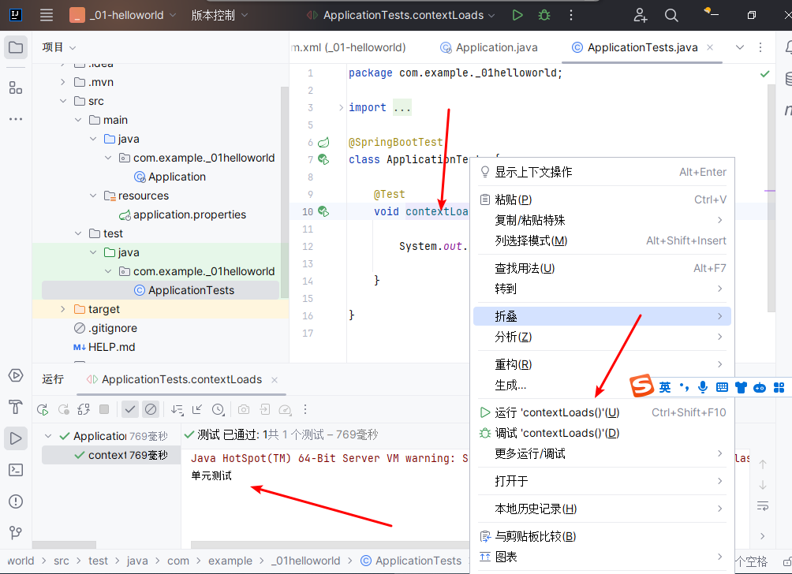Open editor tab options menu
792x574 pixels.
[760, 47]
